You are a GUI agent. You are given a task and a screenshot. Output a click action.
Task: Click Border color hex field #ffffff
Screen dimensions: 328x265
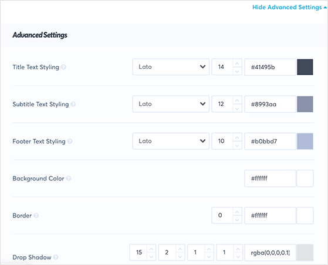270,216
